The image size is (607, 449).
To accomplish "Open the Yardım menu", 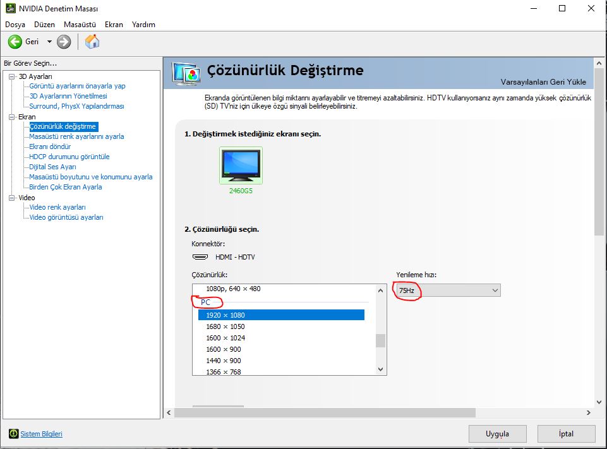I will coord(143,25).
